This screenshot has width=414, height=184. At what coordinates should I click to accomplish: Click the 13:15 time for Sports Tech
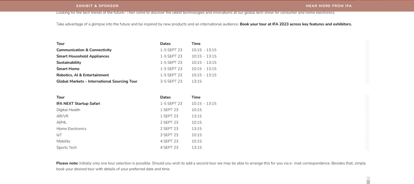tap(197, 148)
